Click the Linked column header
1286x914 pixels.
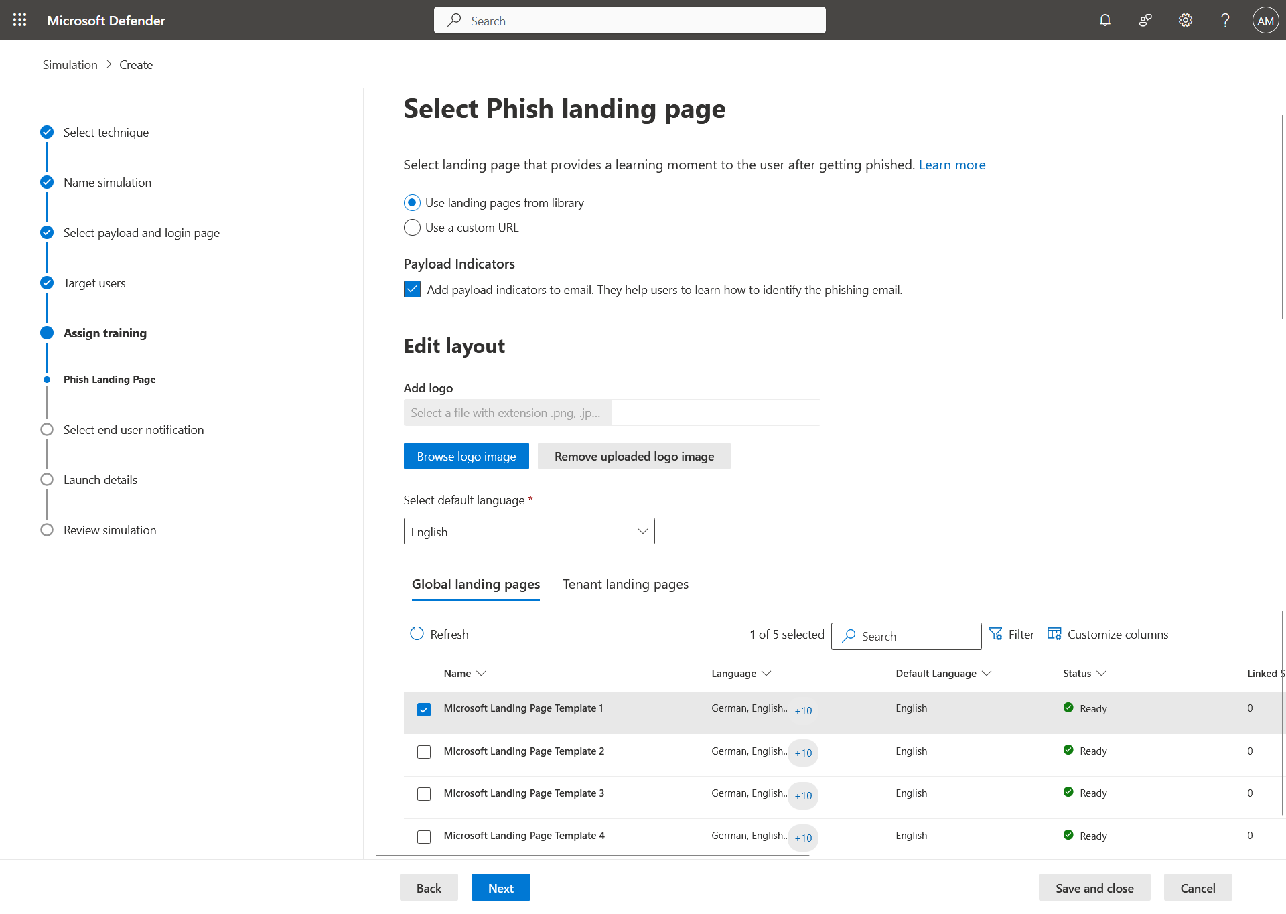pyautogui.click(x=1265, y=673)
